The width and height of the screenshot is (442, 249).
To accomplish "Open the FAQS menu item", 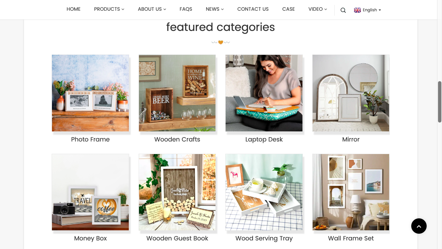I will 186,9.
